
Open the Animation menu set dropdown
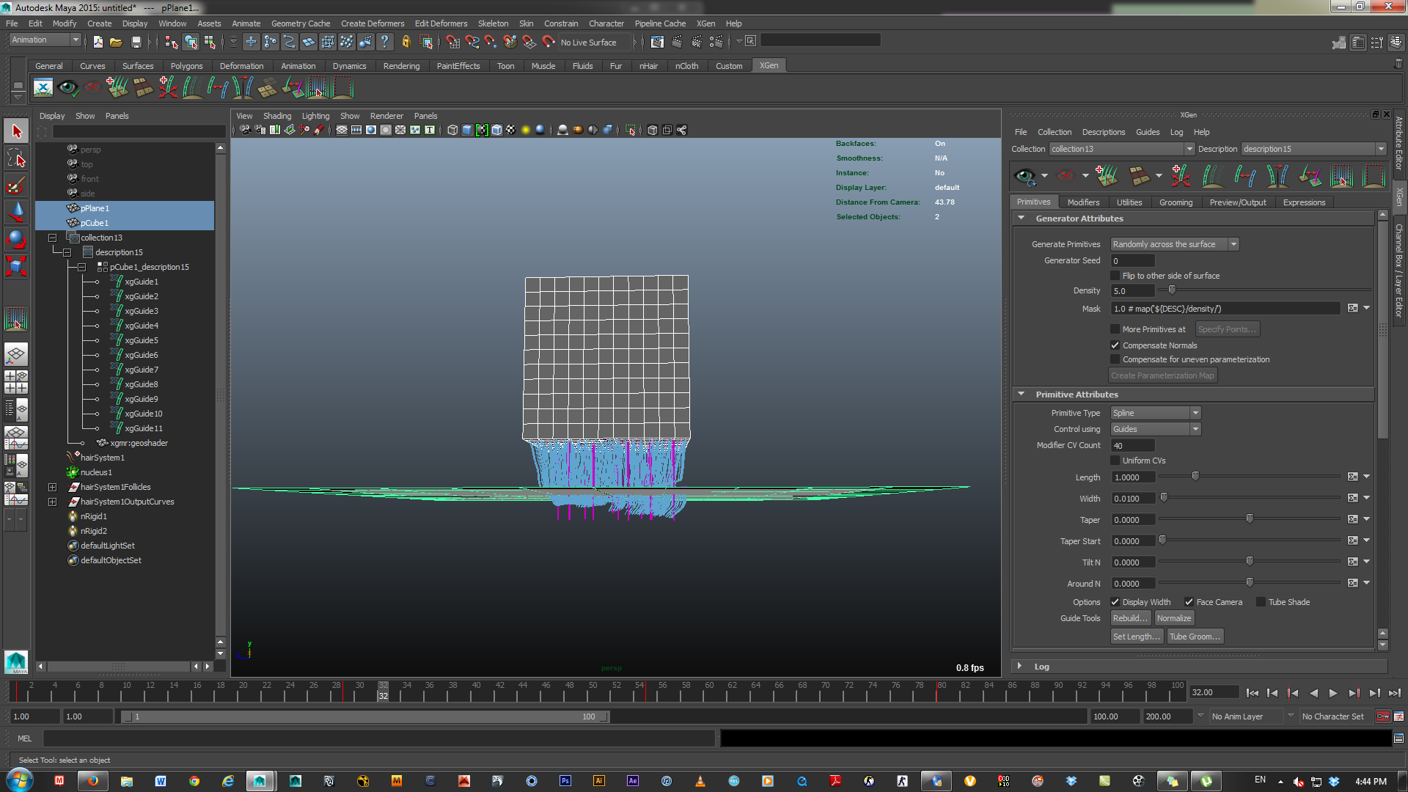pyautogui.click(x=45, y=40)
